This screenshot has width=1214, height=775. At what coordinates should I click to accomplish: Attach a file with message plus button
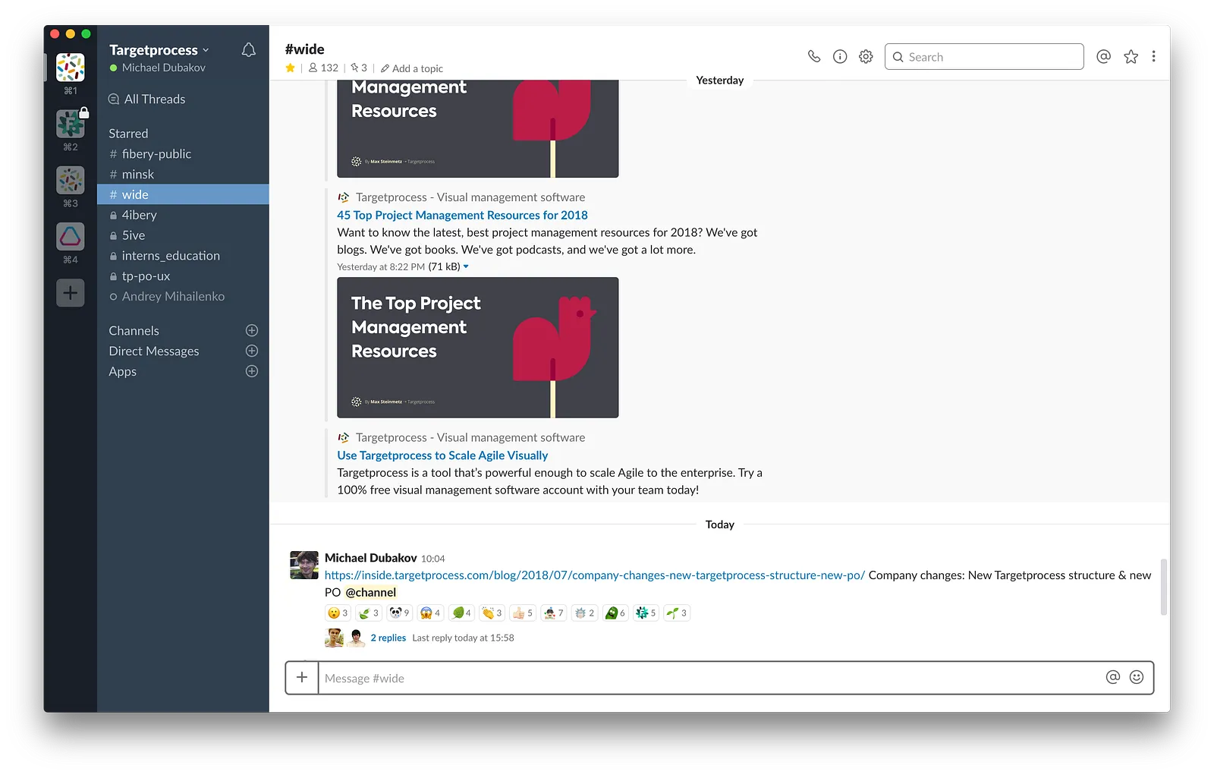coord(302,678)
